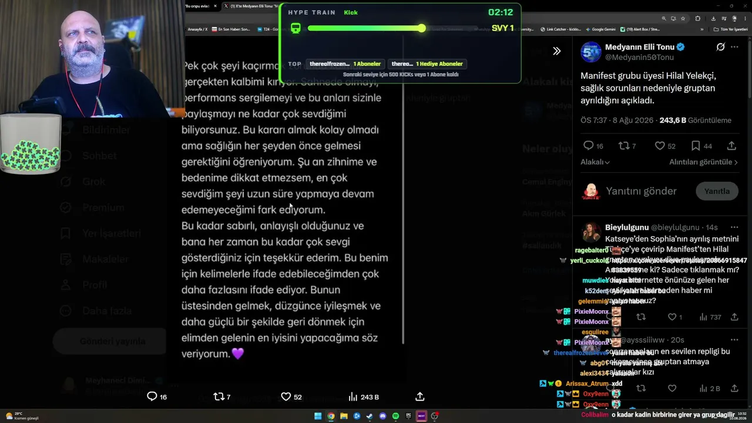Open OBS Studio from the taskbar
752x423 pixels.
(434, 416)
